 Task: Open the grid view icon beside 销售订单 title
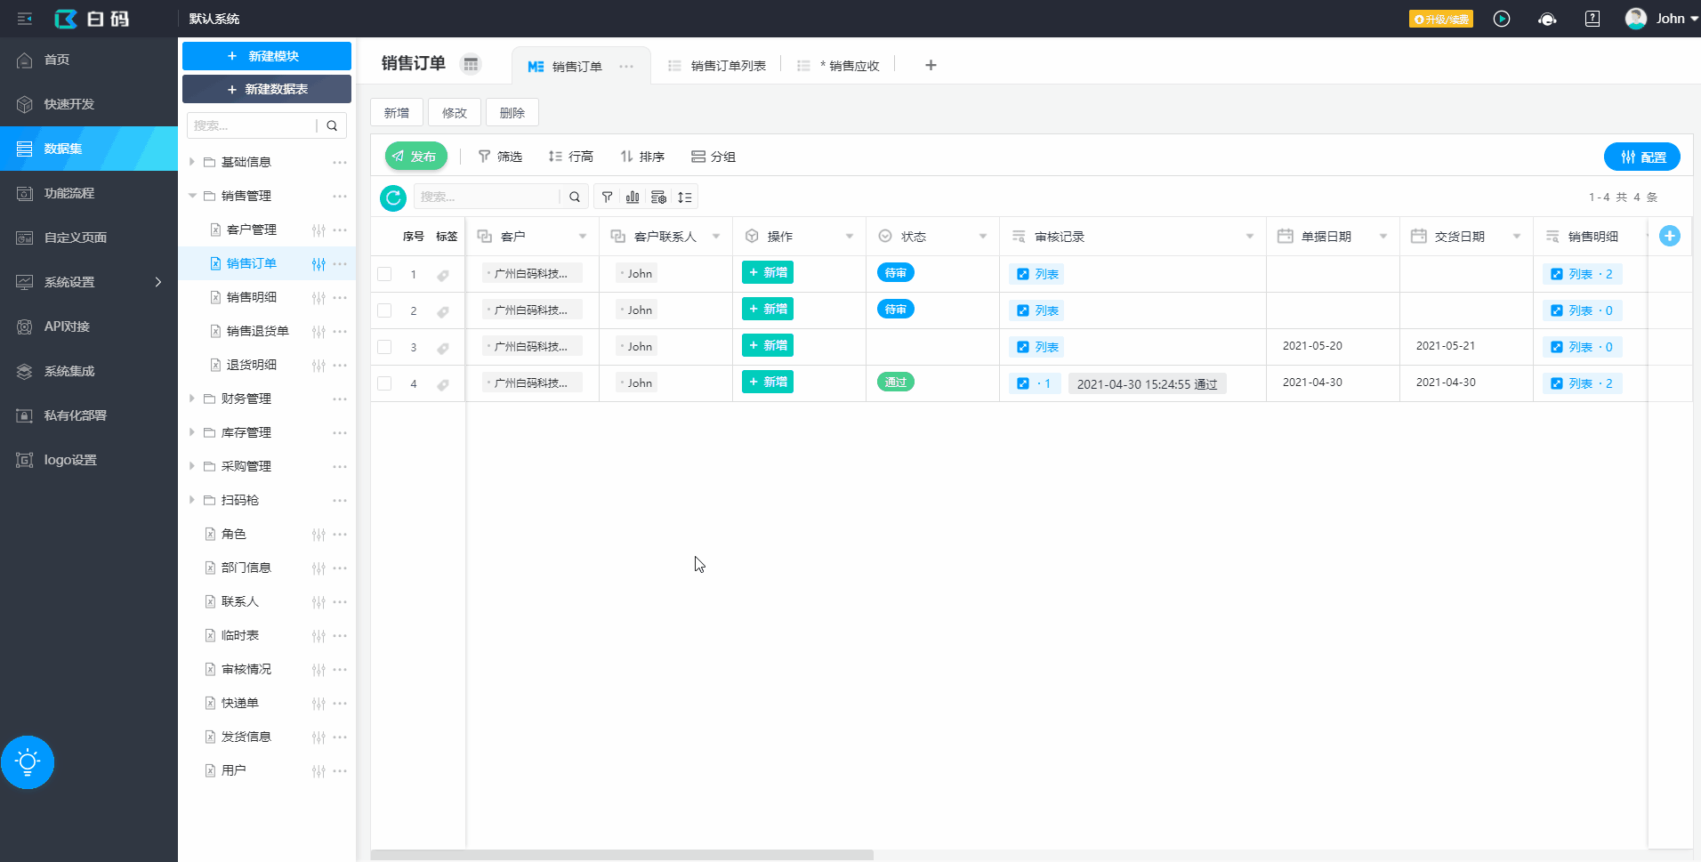coord(471,64)
